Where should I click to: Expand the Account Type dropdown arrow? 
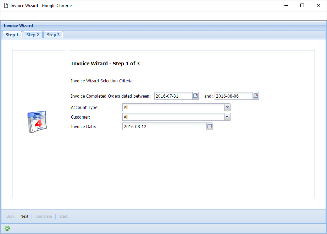tap(227, 107)
